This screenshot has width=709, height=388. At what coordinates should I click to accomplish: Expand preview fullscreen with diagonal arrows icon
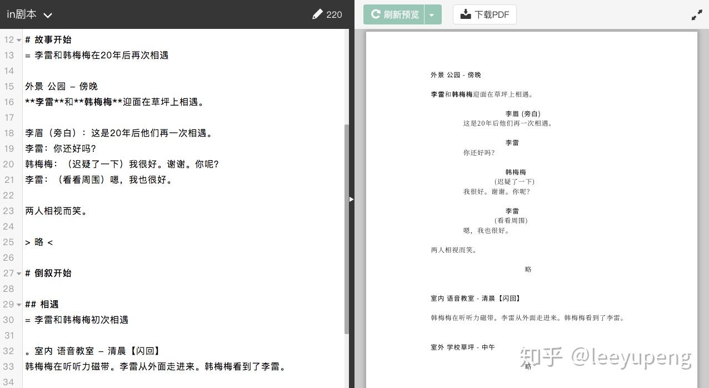click(697, 14)
